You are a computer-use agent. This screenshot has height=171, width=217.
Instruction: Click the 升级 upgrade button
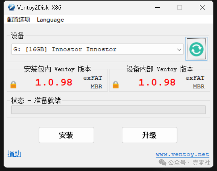click(x=149, y=135)
